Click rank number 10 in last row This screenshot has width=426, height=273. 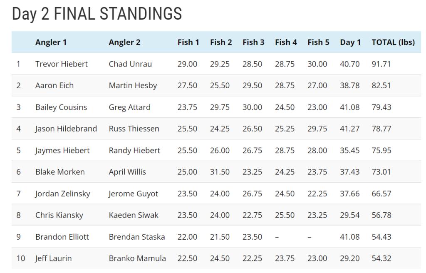(x=21, y=259)
